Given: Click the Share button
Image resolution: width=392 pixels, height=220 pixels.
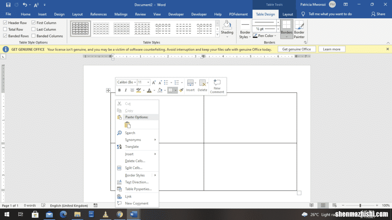Looking at the screenshot, I should pos(378,14).
